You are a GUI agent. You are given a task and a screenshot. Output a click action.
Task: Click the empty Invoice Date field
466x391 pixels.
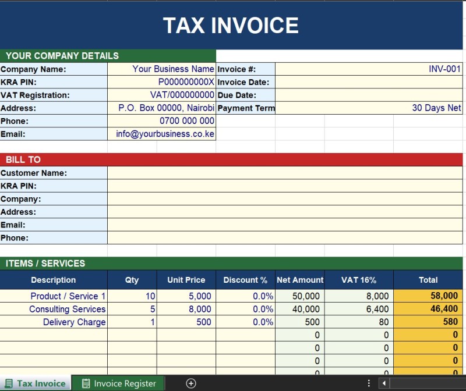(369, 82)
